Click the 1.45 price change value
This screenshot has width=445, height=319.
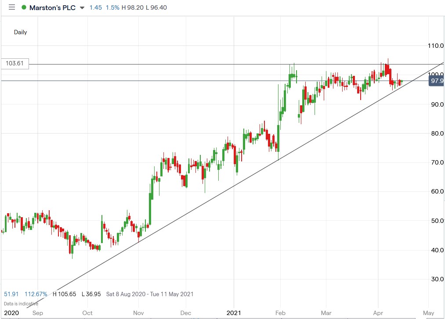(96, 7)
